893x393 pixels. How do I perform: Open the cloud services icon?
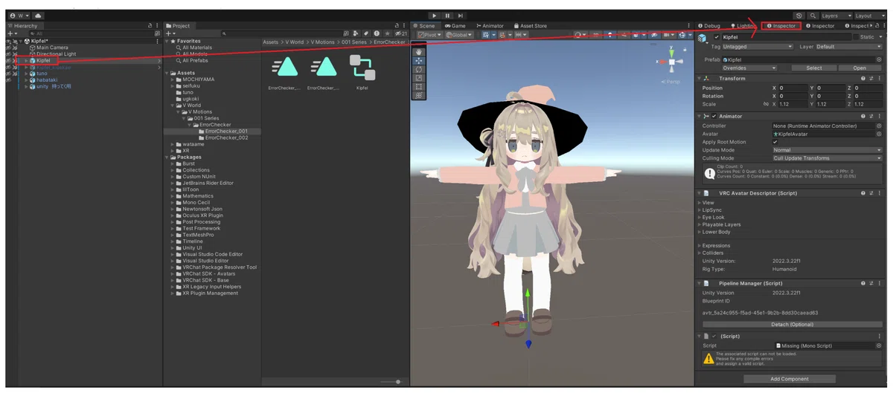coord(38,16)
